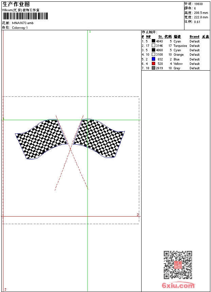Click the MNA1673.emb file name

tap(23, 23)
